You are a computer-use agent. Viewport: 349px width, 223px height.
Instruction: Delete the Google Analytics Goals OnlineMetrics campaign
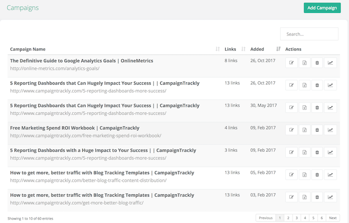(x=317, y=63)
